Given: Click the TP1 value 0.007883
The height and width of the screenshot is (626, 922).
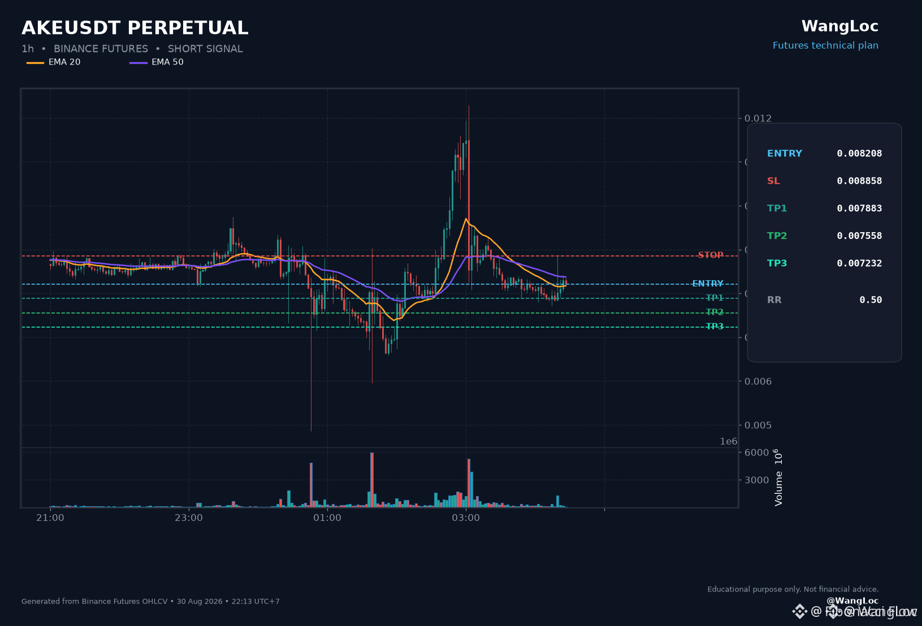Looking at the screenshot, I should (859, 208).
